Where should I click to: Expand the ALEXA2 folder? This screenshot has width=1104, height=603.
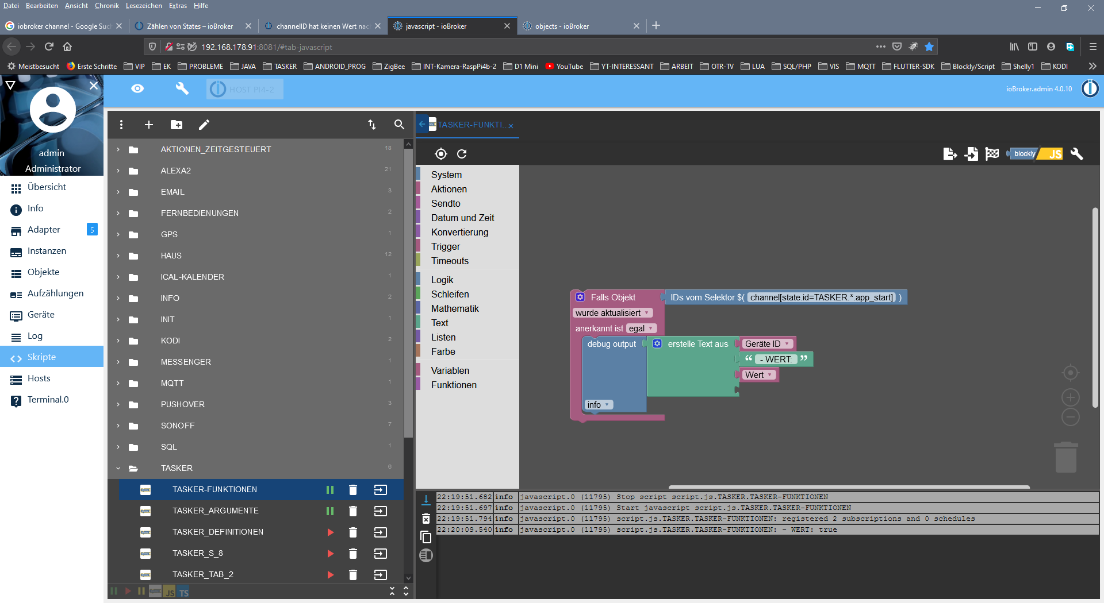point(118,171)
